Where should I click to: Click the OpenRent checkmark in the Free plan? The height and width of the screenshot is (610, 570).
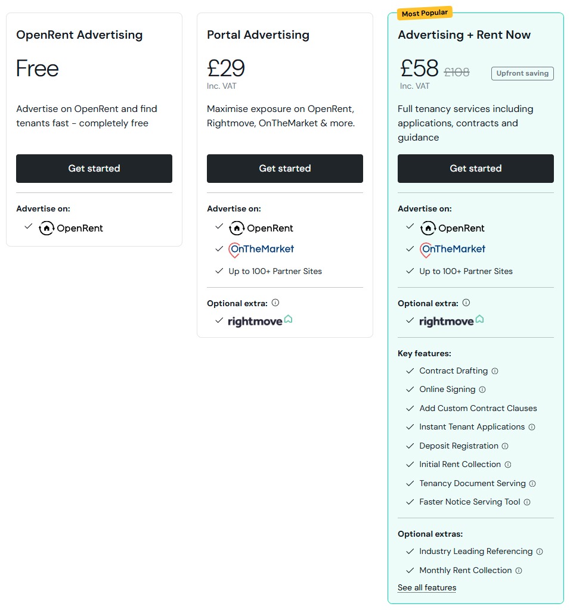(29, 228)
